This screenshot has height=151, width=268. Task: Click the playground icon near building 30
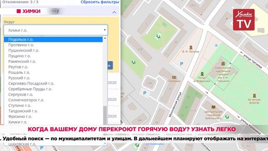158,36
